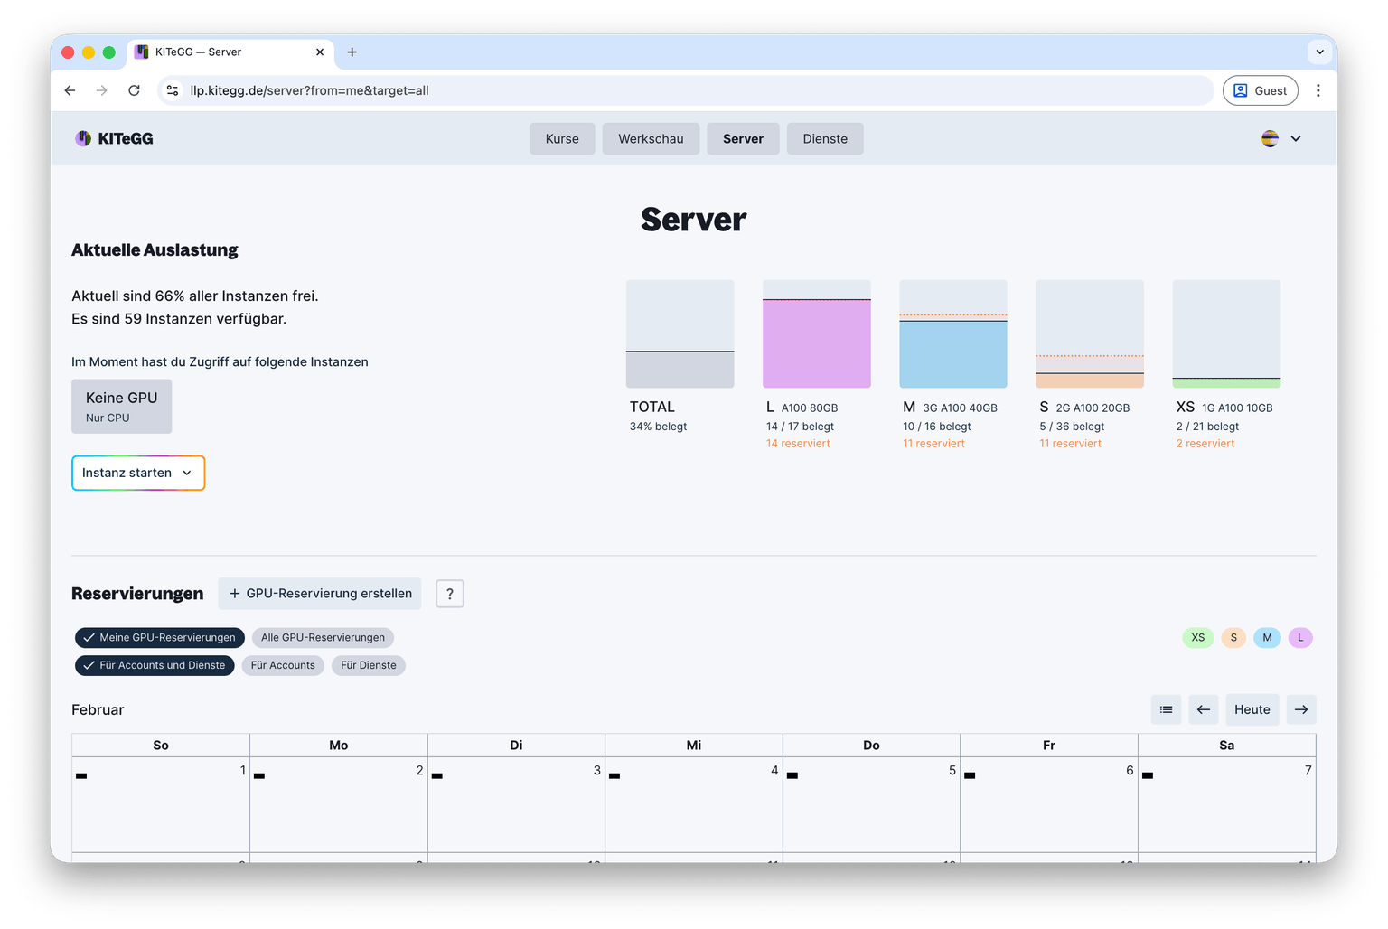Toggle the XS size filter badge
Viewport: 1388px width, 929px height.
click(1198, 638)
